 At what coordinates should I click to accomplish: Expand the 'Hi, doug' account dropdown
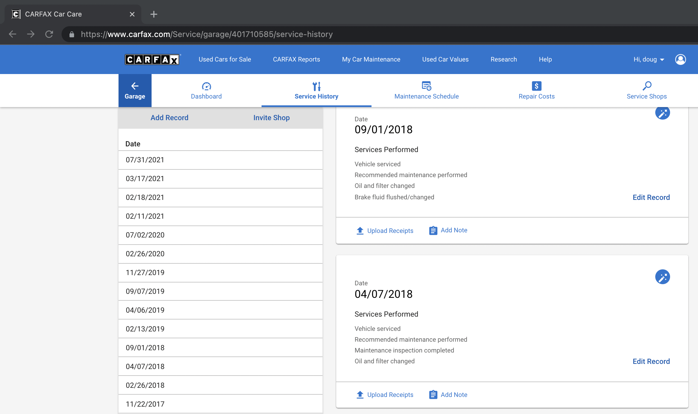649,60
